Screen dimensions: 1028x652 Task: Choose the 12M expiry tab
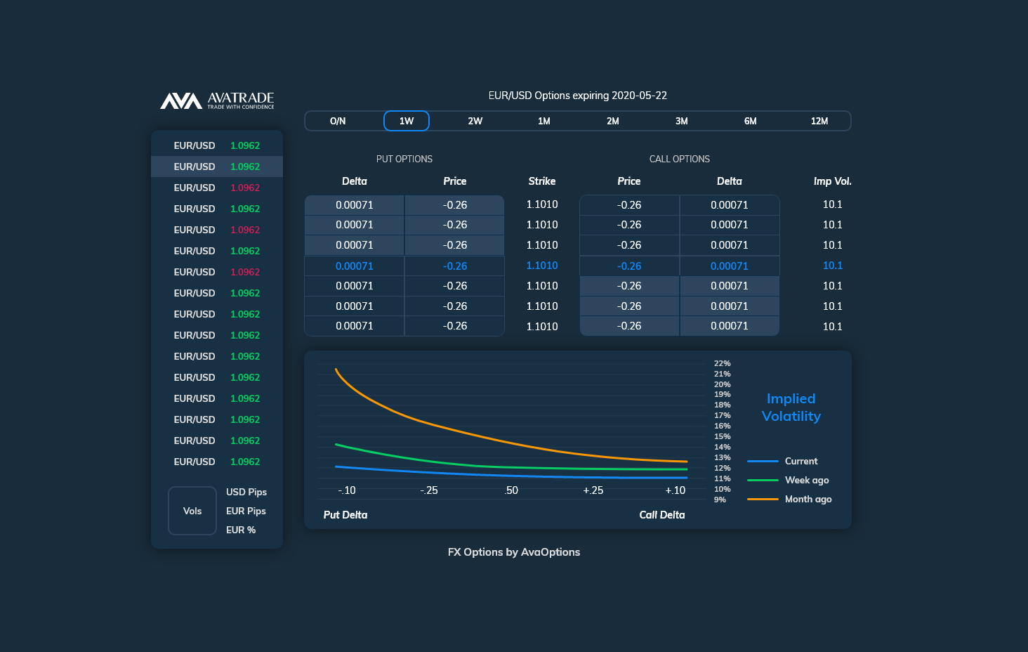(x=819, y=121)
